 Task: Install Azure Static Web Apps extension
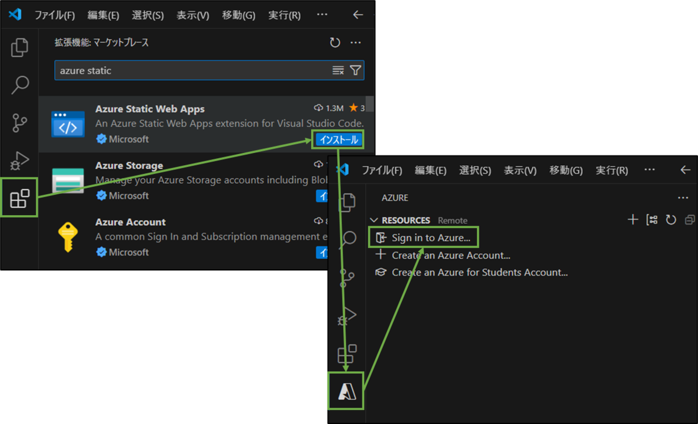(339, 140)
